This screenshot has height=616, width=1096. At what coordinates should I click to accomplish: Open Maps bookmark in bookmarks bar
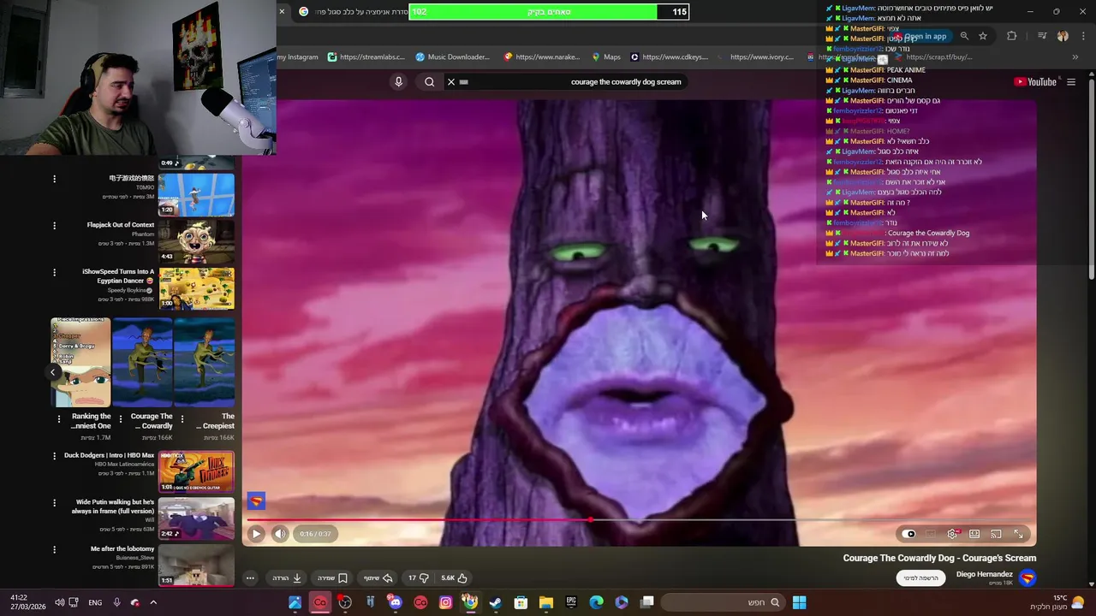[x=606, y=57]
